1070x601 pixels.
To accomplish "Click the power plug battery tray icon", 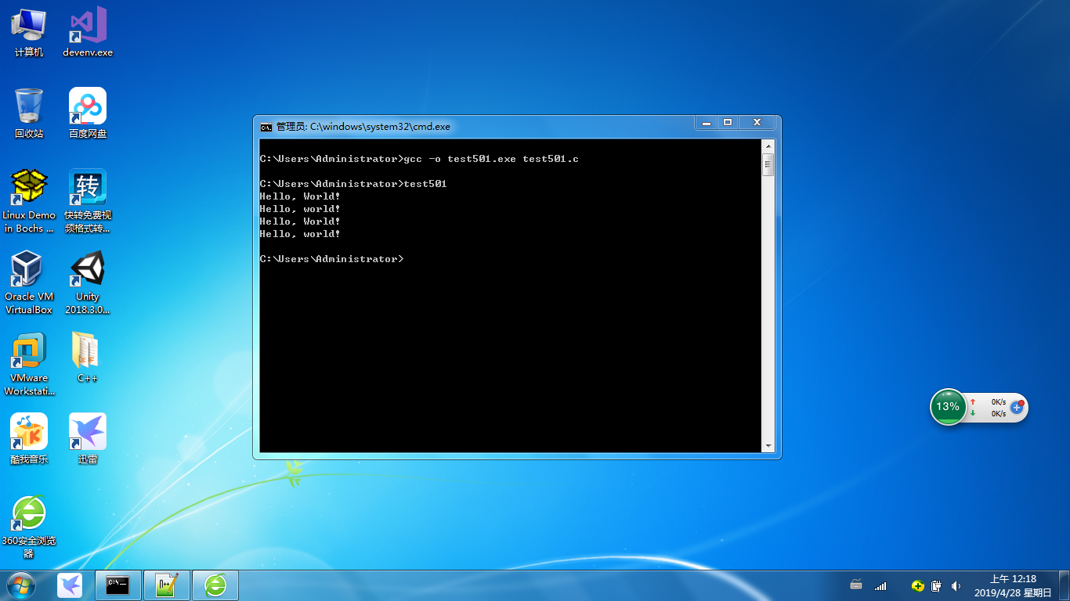I will 936,585.
